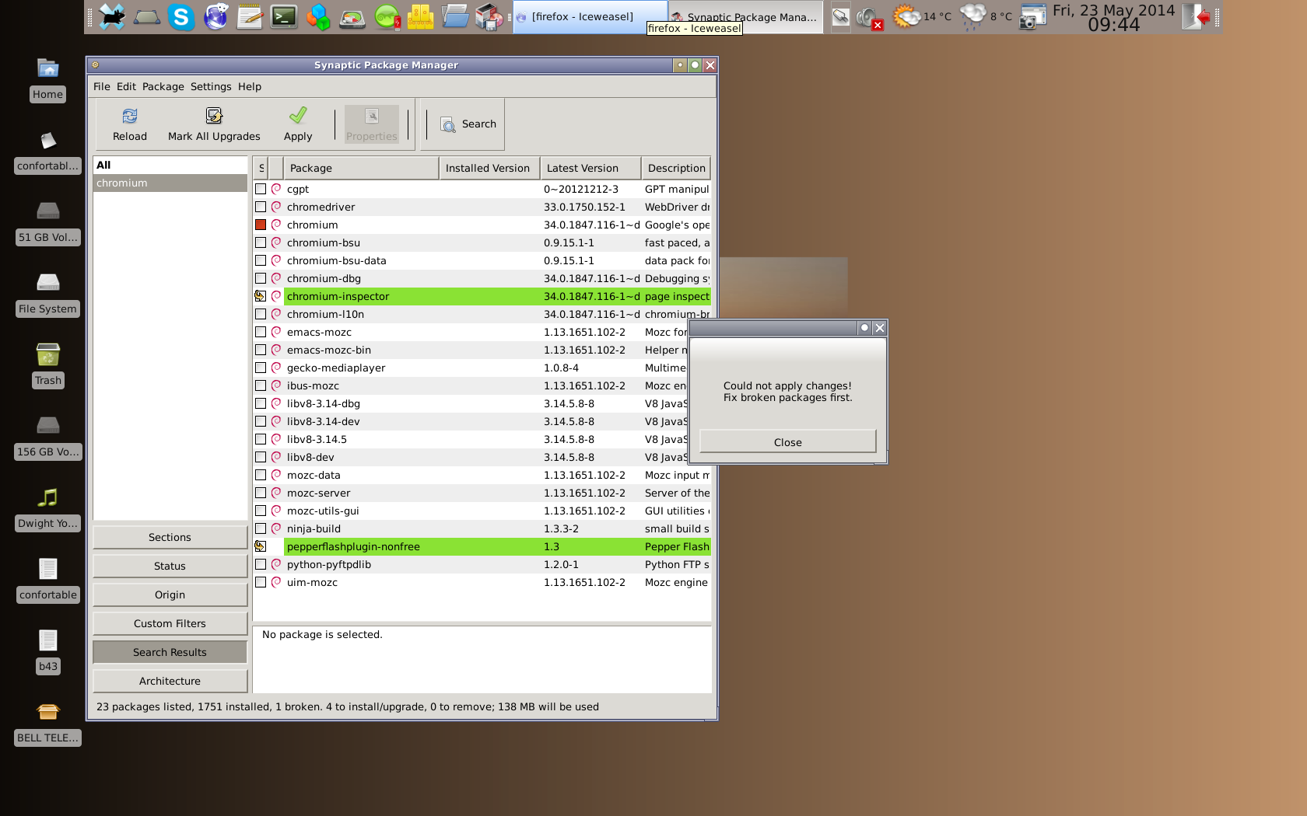Click the Search magnifier toolbar icon
Screen dimensions: 1307x816
tap(448, 124)
